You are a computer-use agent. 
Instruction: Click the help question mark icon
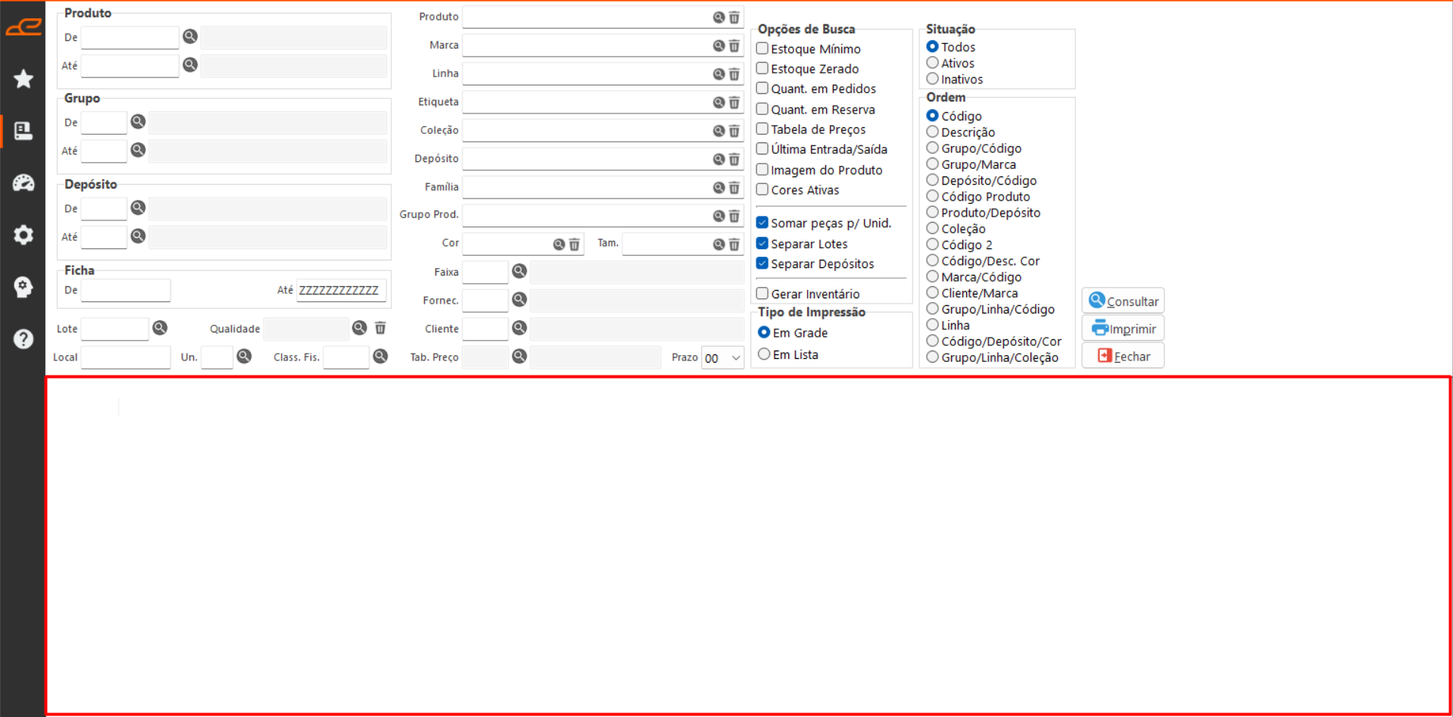click(23, 338)
